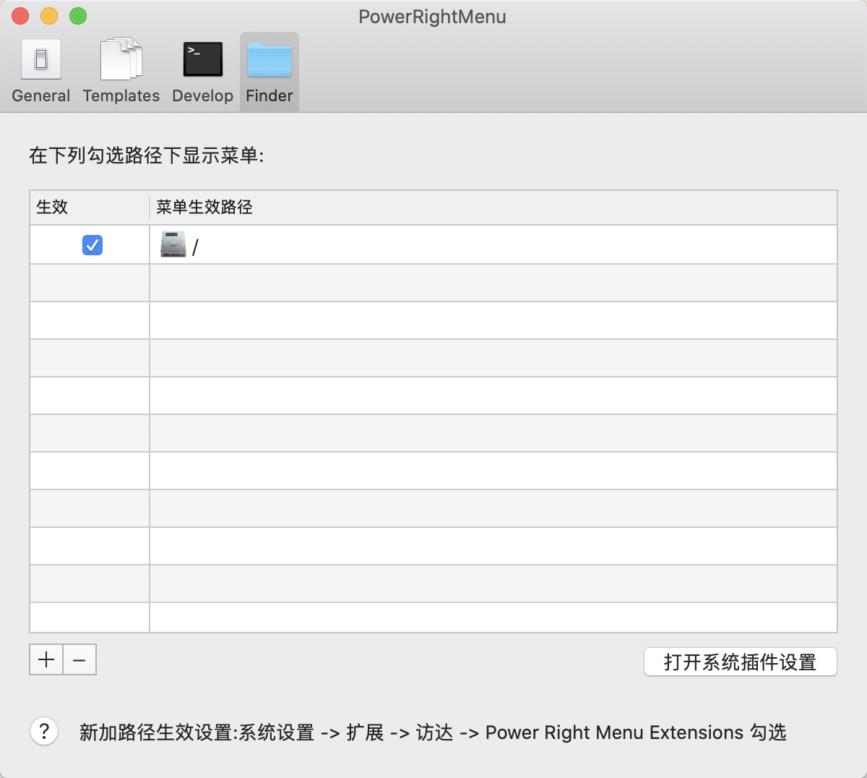The image size is (867, 778).
Task: Select the hard drive icon in path row
Action: (173, 245)
